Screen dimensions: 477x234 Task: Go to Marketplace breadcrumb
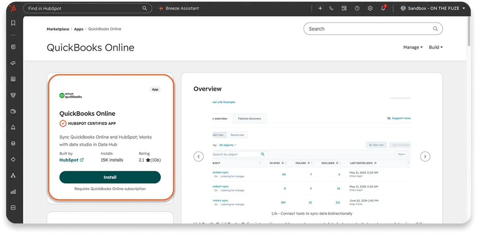tap(58, 29)
